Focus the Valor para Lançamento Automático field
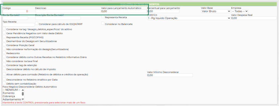 coord(124,11)
